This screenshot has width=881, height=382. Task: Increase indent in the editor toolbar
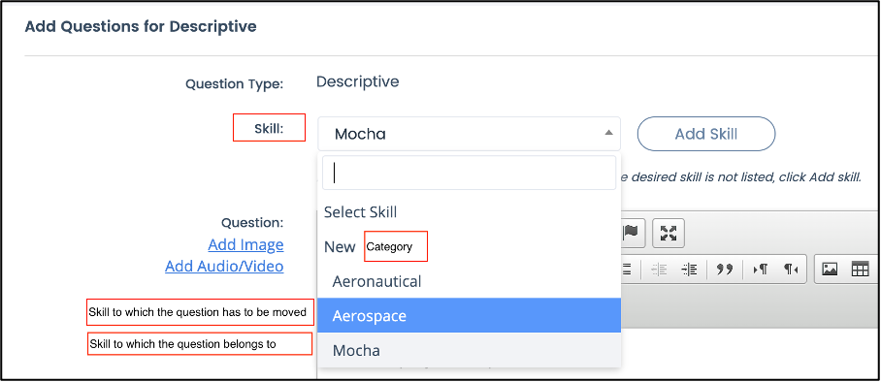pos(689,270)
